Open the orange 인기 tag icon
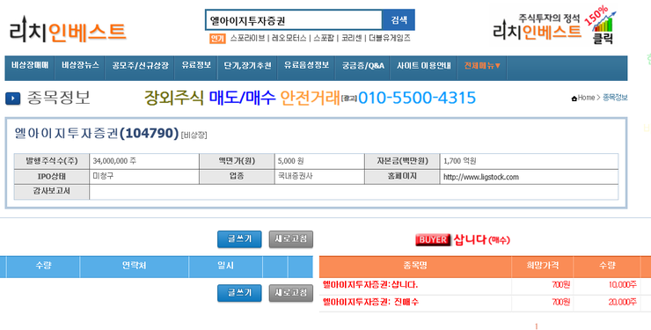The width and height of the screenshot is (651, 330). tap(217, 39)
